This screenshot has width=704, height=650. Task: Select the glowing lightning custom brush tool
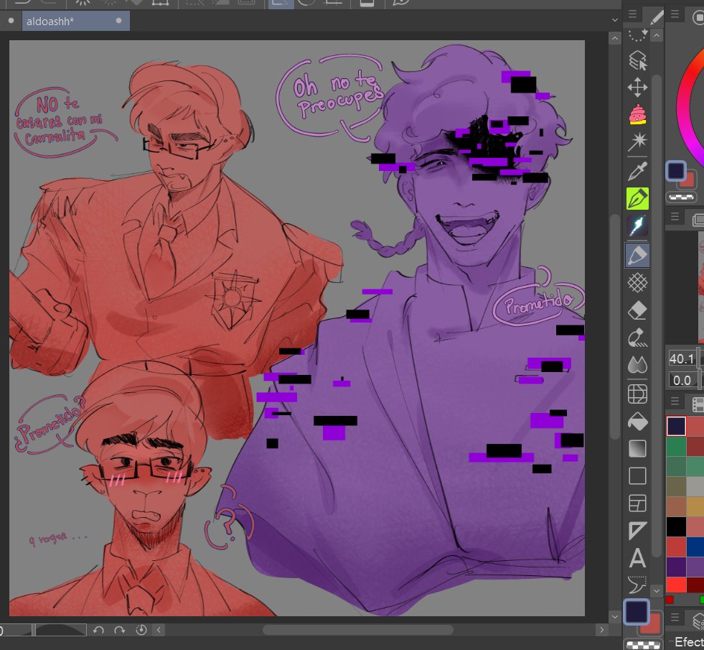[x=637, y=226]
